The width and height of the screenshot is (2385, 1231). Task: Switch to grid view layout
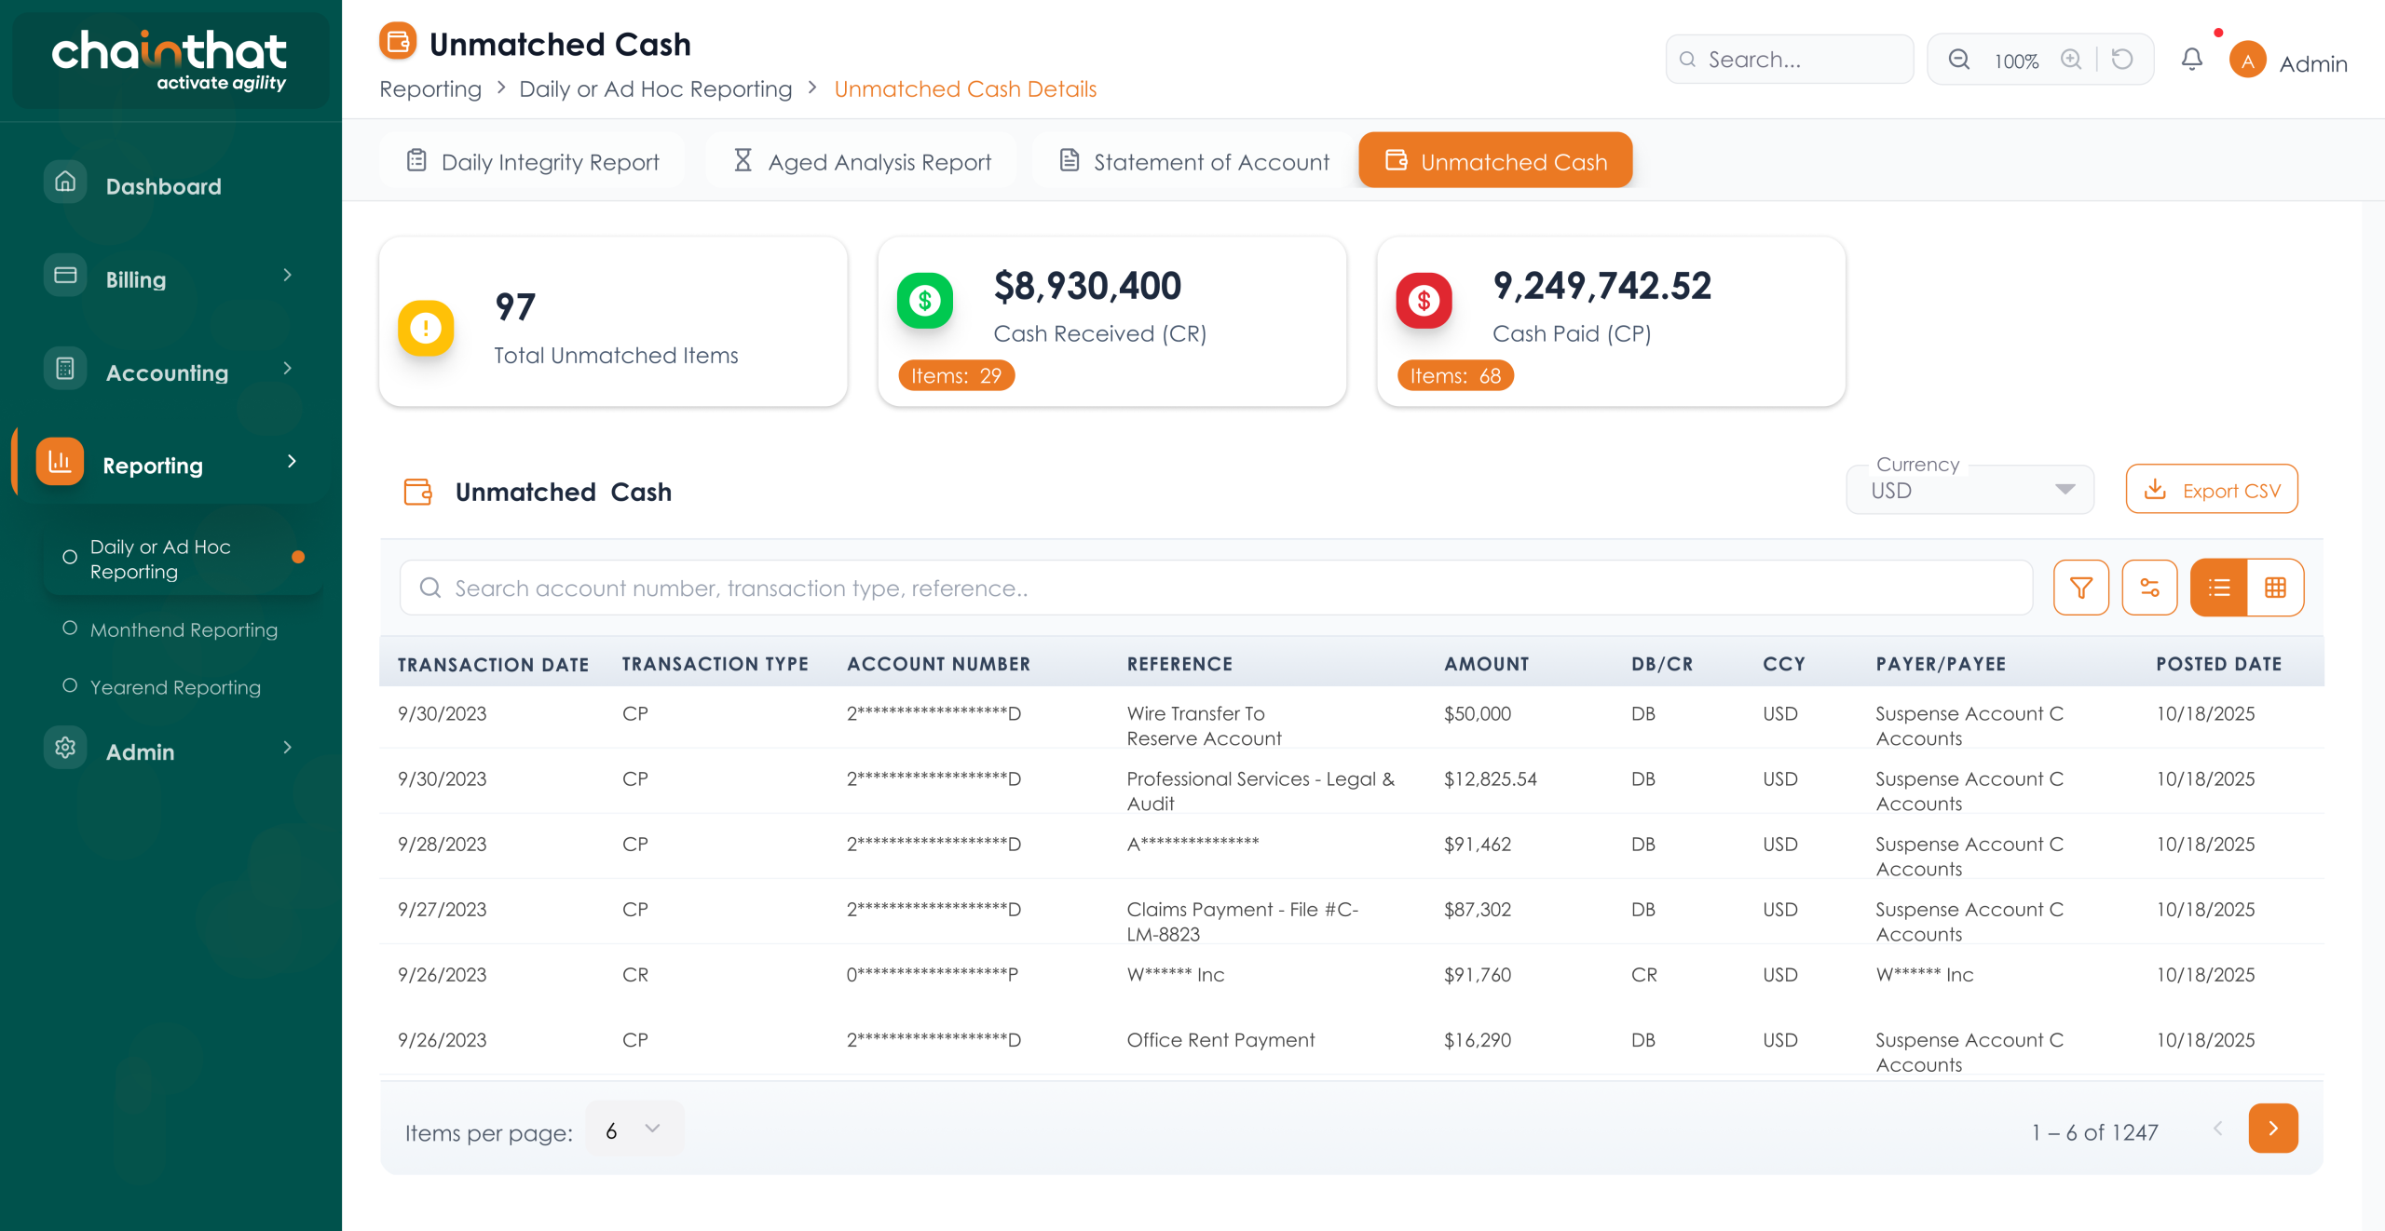pyautogui.click(x=2275, y=588)
